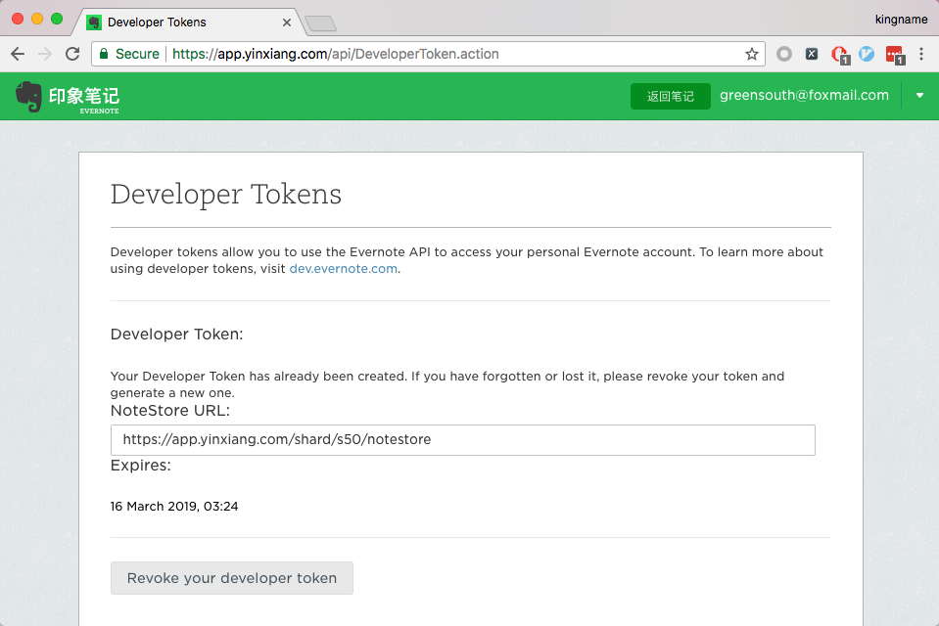Open the Chrome three-dot menu

921,54
